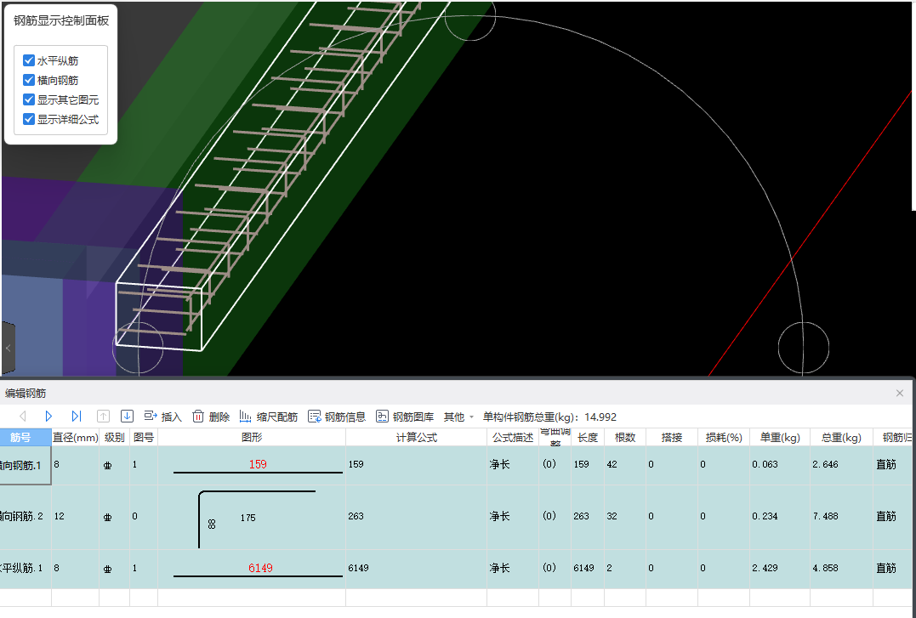
Task: Toggle 显示详细公式 checkbox
Action: tap(29, 119)
